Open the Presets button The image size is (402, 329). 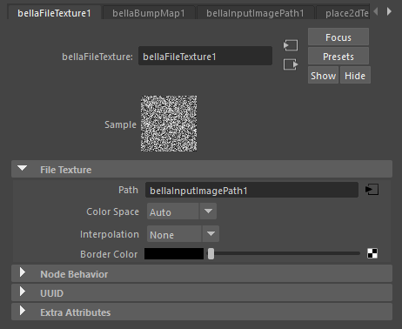338,57
